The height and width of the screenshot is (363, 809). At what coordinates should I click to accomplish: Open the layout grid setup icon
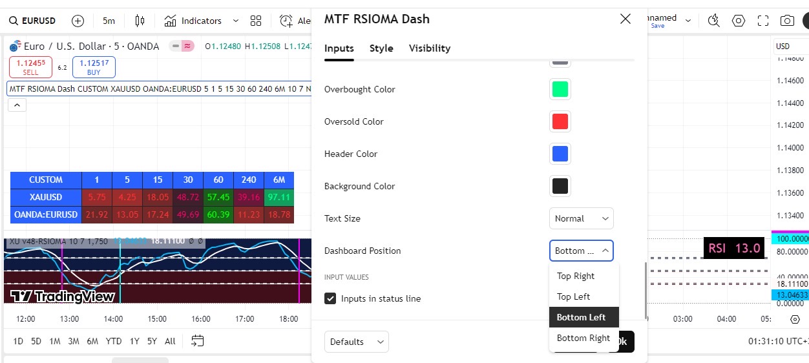click(x=256, y=21)
